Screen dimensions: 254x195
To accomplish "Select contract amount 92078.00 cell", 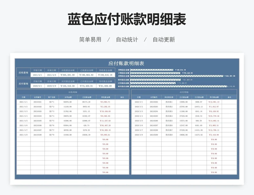I will 68,102.
